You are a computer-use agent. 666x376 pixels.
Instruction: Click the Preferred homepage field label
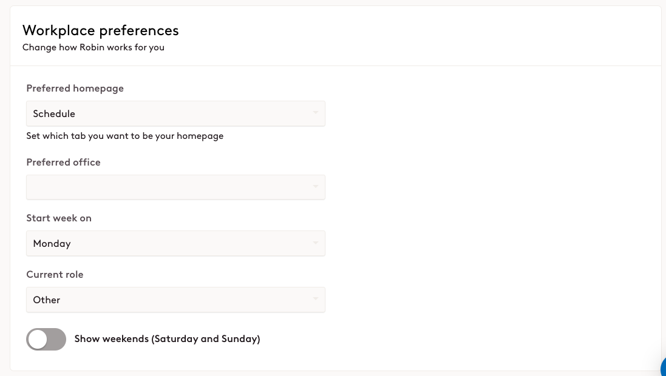click(x=75, y=89)
